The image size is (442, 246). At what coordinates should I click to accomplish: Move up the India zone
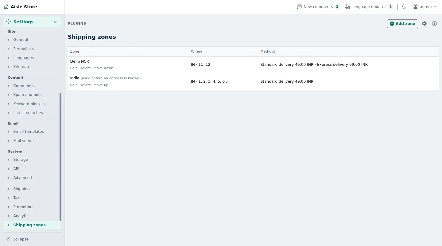coord(101,85)
